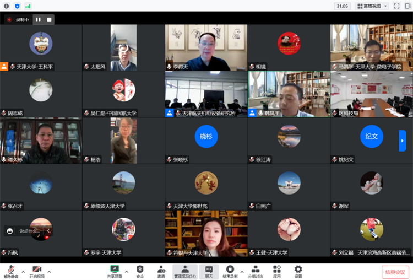Open the Apps (应用) icon
This screenshot has width=413, height=280.
277,270
